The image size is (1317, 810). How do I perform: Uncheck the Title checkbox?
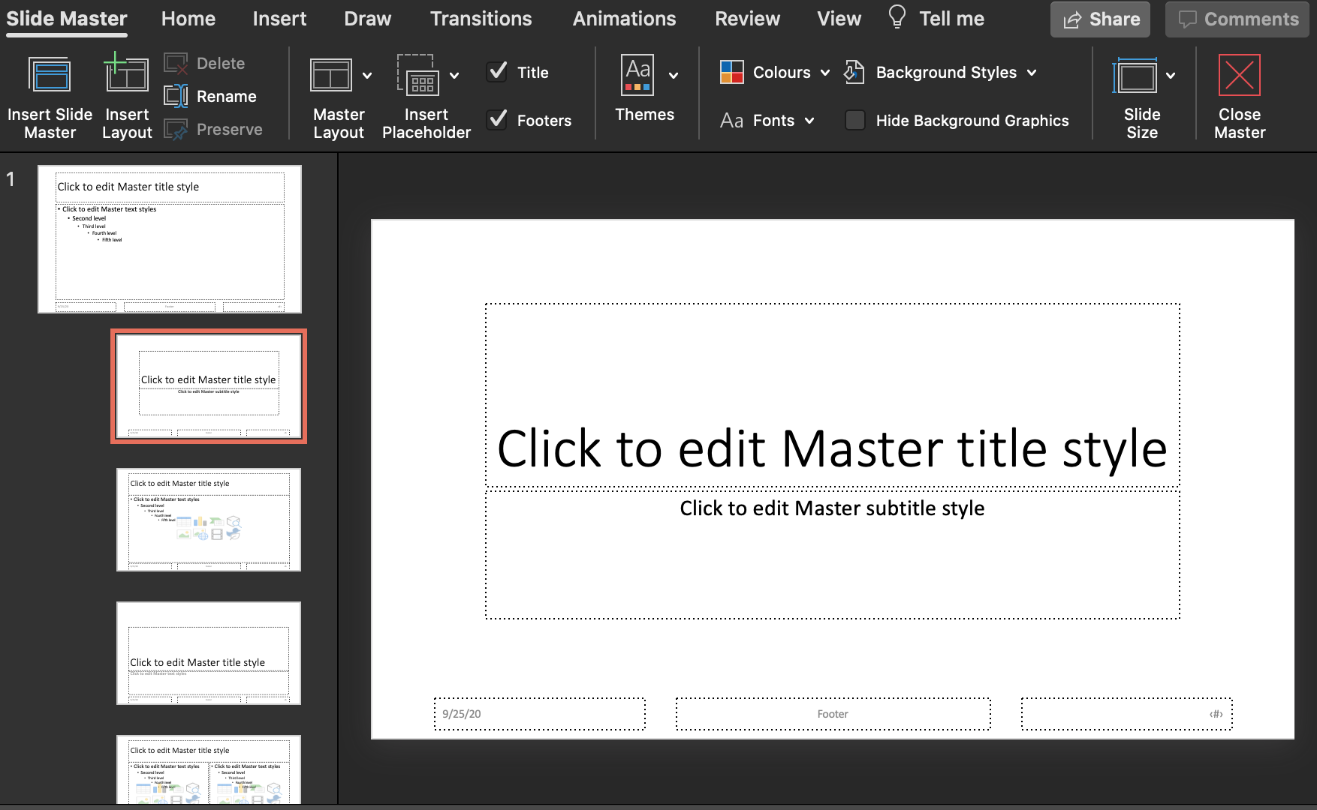(497, 72)
